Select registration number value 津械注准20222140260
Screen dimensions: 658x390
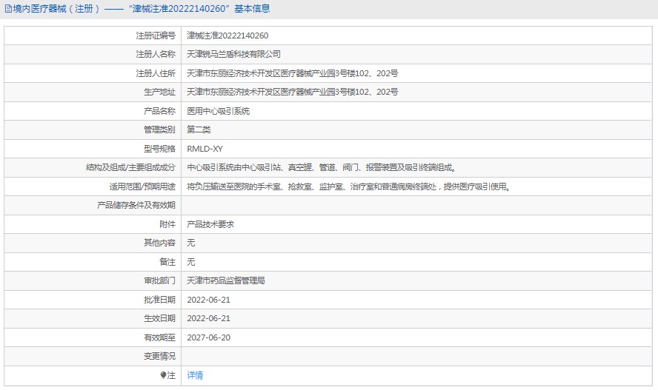coord(227,36)
